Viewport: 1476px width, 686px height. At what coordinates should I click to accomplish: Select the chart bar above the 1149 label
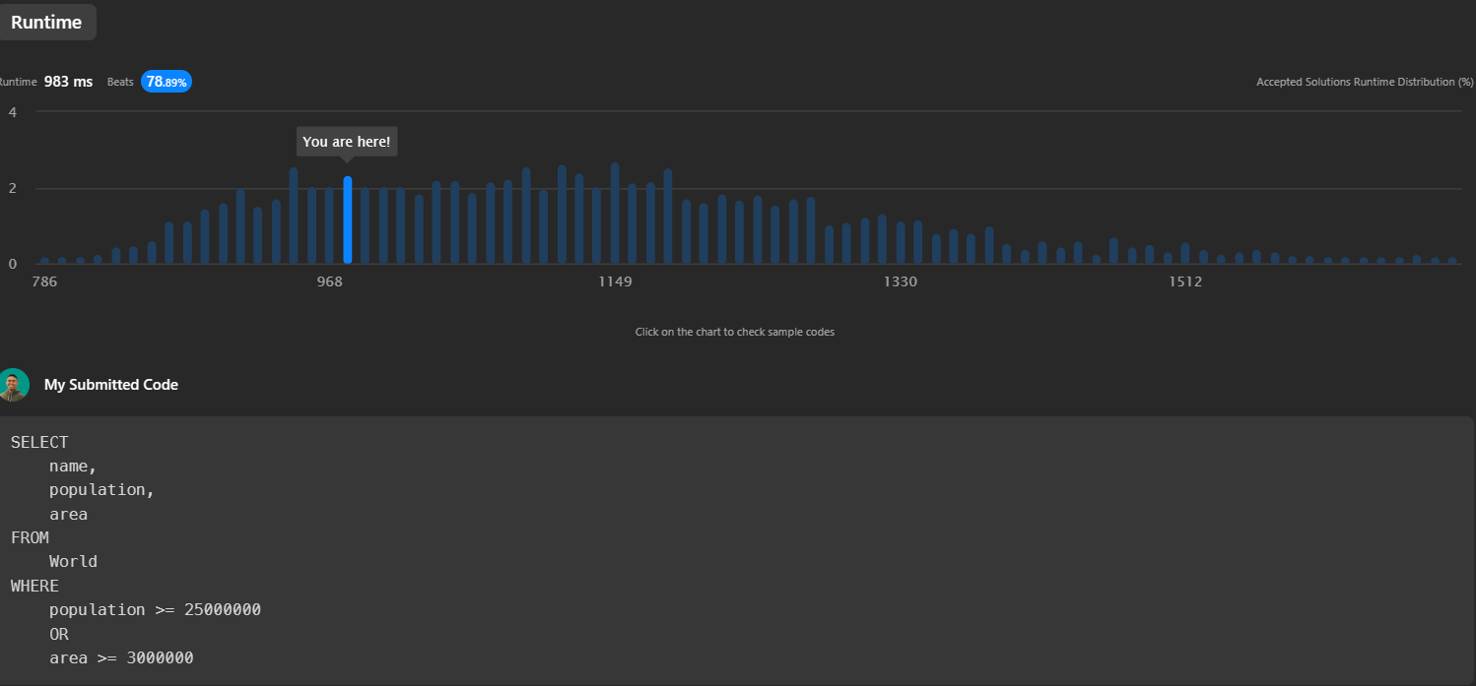[615, 215]
